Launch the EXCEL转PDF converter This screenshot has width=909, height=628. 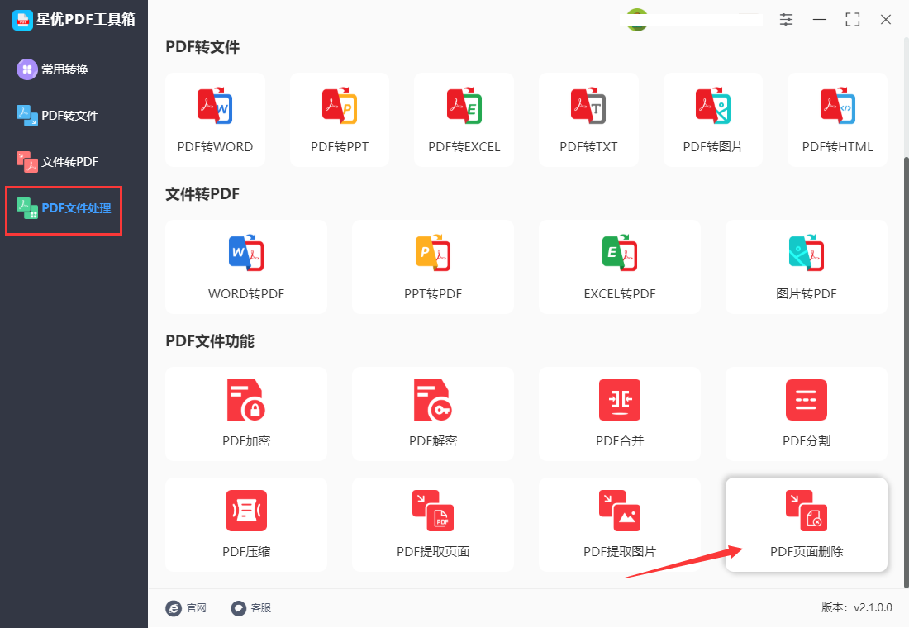[x=620, y=267]
